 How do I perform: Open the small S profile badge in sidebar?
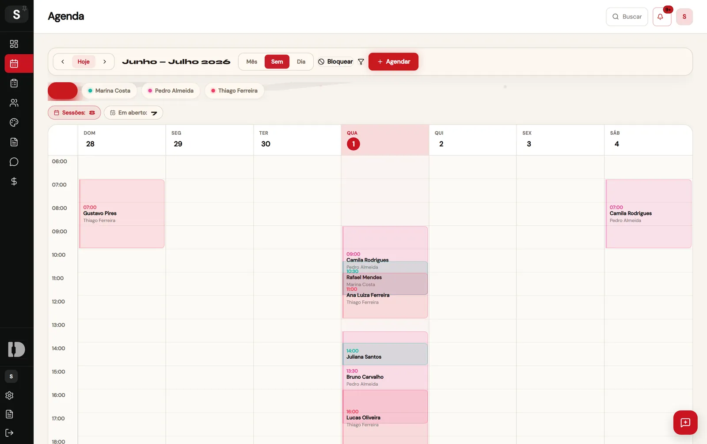[11, 376]
